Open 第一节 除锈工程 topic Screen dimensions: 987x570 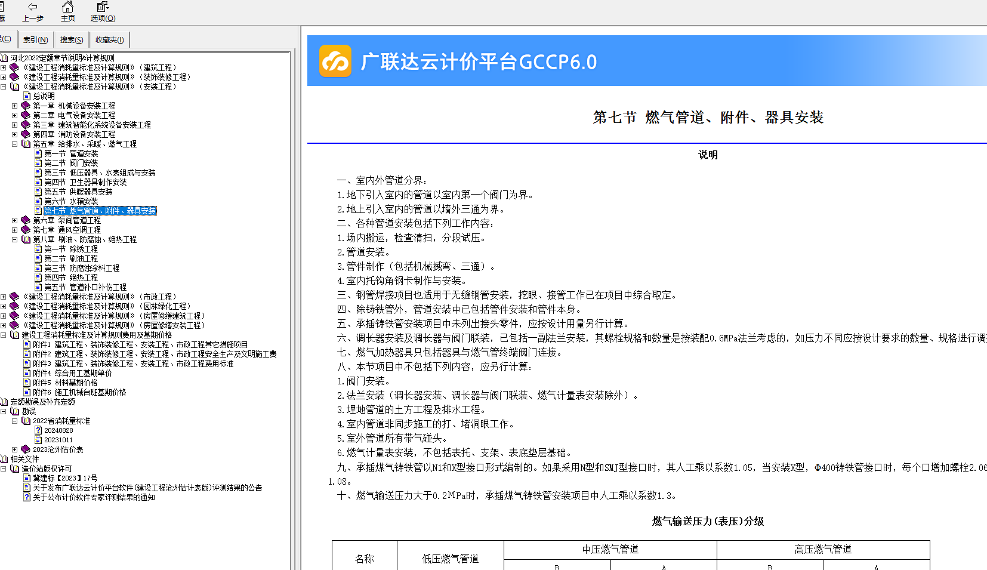coord(71,249)
